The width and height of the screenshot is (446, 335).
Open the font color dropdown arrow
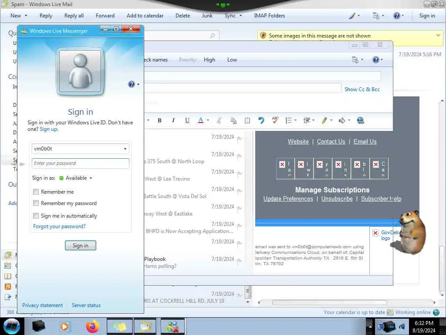click(208, 120)
